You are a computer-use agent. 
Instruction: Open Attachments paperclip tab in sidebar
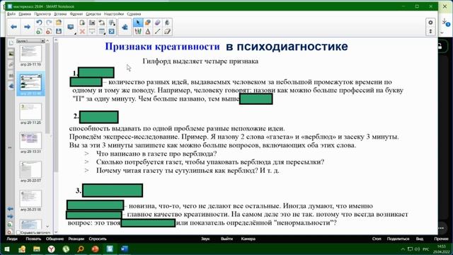(11, 64)
